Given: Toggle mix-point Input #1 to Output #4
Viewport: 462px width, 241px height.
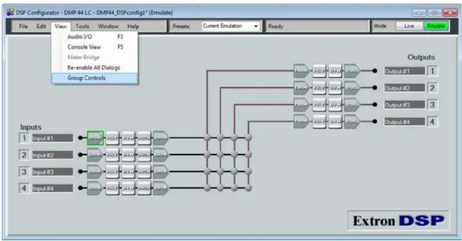Looking at the screenshot, I should [248, 137].
